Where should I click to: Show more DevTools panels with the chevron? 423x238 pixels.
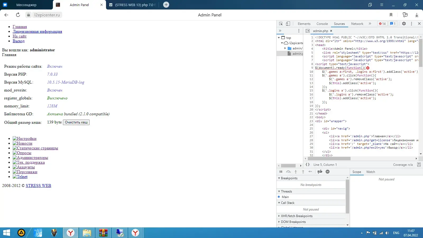coord(370,24)
